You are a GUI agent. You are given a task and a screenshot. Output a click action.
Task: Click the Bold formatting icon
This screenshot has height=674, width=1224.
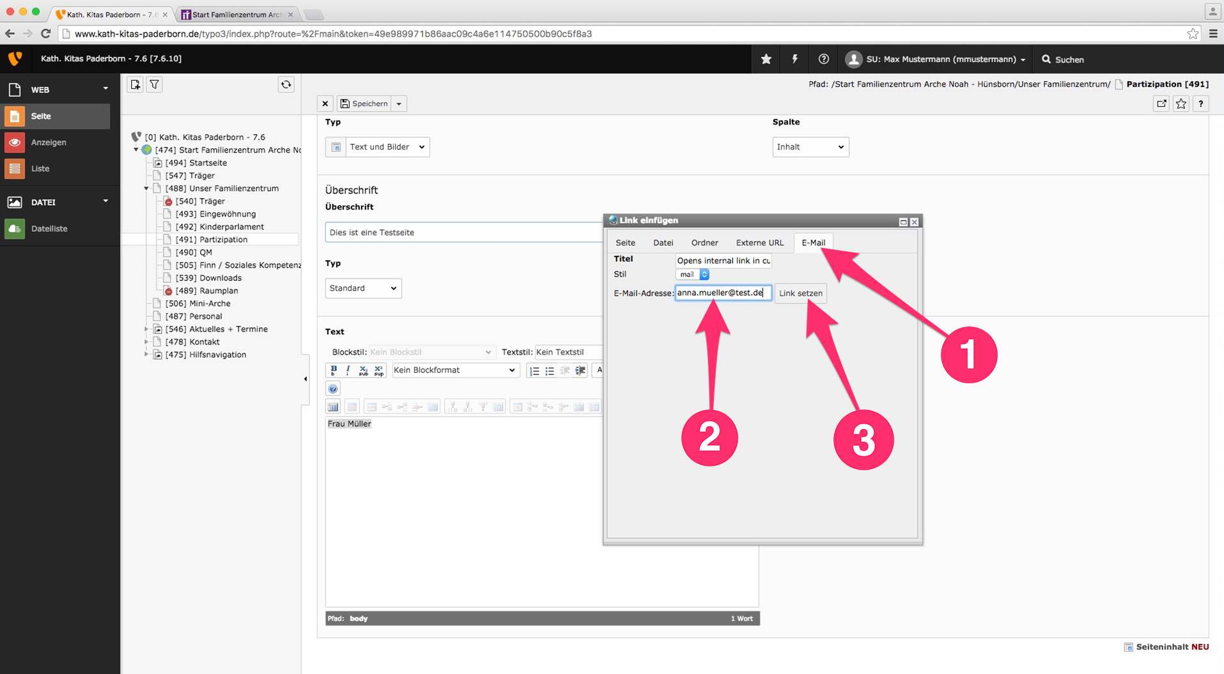tap(334, 370)
